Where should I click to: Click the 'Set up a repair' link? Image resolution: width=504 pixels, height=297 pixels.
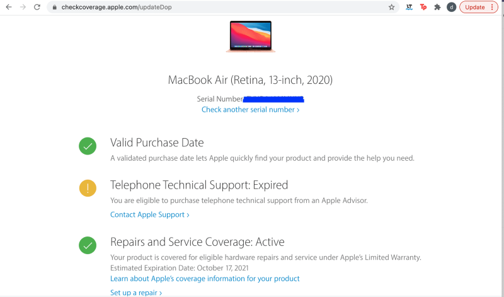[136, 293]
